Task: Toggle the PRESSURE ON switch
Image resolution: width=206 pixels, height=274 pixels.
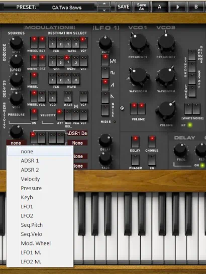Action: pyautogui.click(x=34, y=115)
